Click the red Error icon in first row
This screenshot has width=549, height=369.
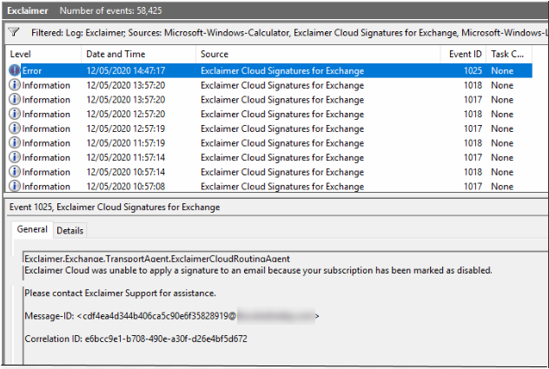click(x=15, y=70)
